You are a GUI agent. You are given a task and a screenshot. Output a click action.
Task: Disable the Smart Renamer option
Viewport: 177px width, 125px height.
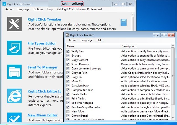click(68, 64)
